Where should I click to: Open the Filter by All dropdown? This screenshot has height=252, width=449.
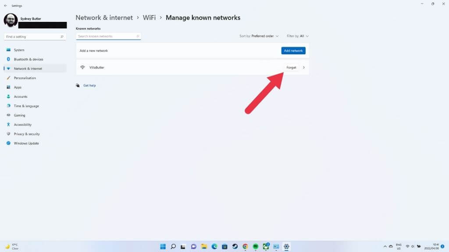tap(298, 36)
